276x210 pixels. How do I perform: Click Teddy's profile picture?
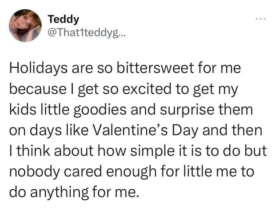click(25, 25)
